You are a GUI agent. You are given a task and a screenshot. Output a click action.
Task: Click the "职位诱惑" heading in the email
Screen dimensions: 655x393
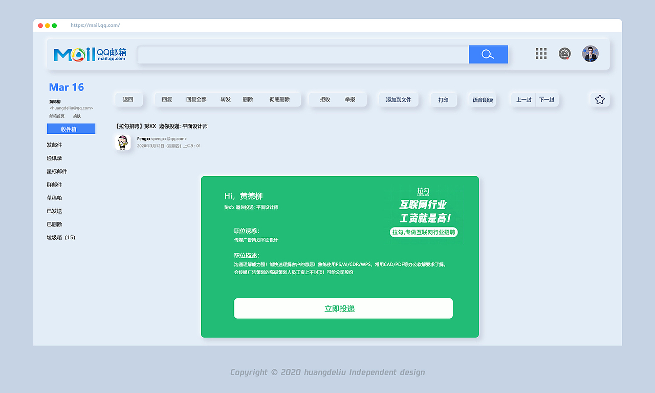click(247, 231)
